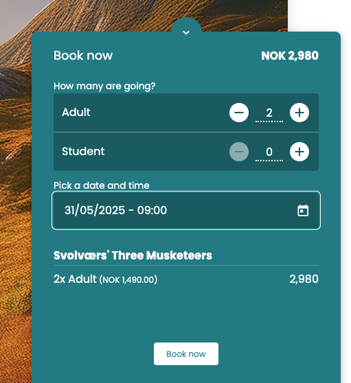Click the Student quantity number field

click(269, 152)
